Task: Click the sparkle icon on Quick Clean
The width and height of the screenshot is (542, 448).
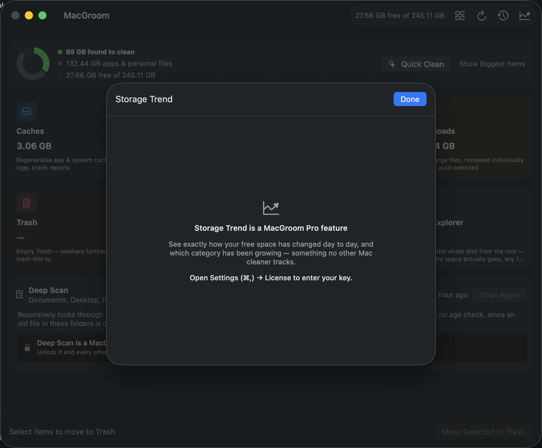Action: click(392, 64)
